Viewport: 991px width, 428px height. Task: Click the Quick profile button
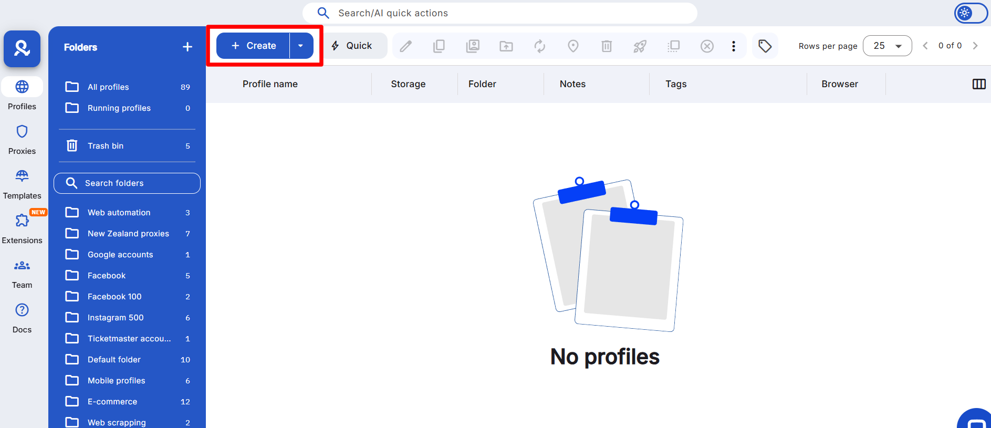(x=352, y=46)
